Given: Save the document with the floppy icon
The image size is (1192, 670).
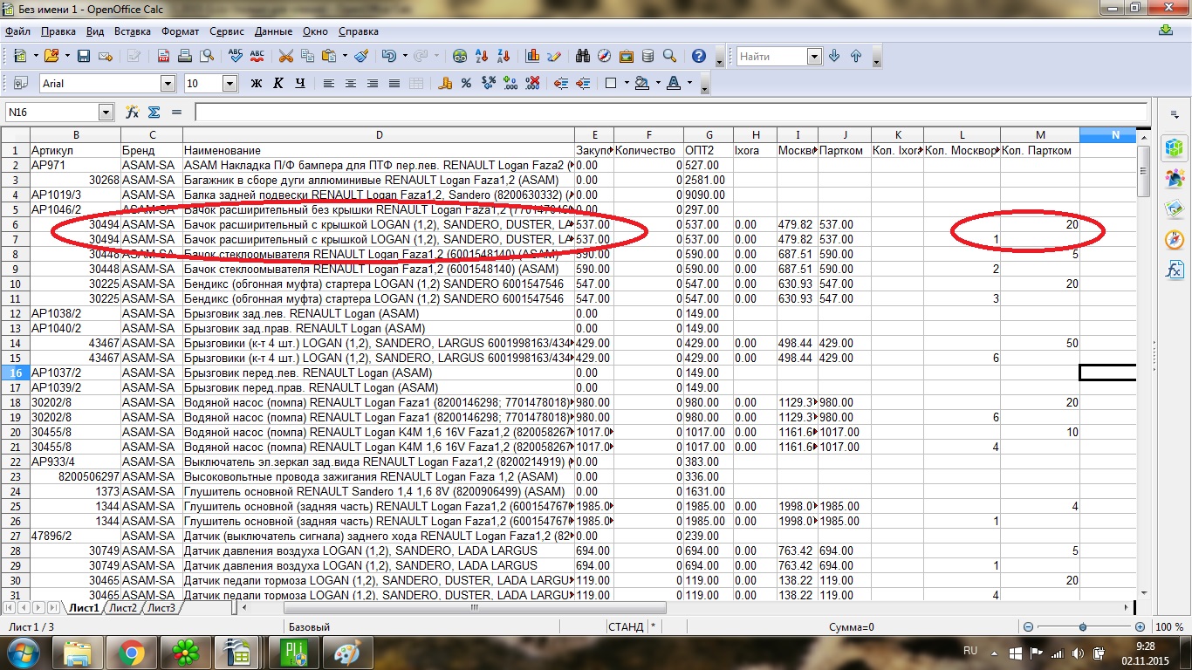Looking at the screenshot, I should click(x=84, y=56).
